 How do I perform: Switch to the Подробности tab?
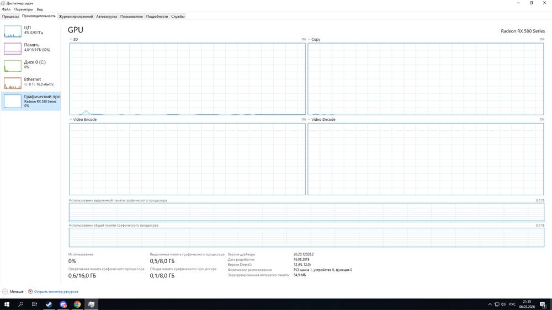pyautogui.click(x=157, y=16)
